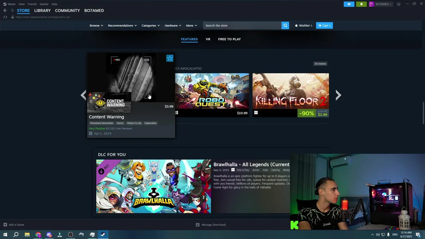Click the Exploration tag

click(x=150, y=123)
